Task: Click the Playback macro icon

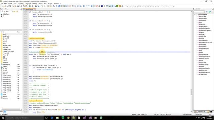Action: (75, 6)
